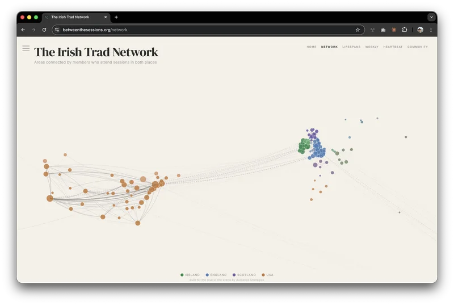Open a new browser tab
The image size is (454, 305).
coord(116,17)
